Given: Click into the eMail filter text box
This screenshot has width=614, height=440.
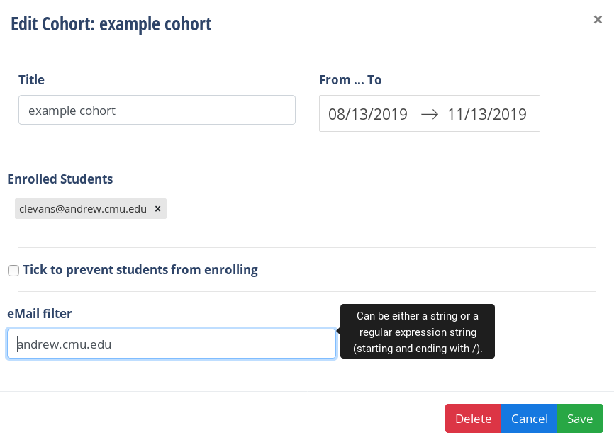Looking at the screenshot, I should point(172,344).
